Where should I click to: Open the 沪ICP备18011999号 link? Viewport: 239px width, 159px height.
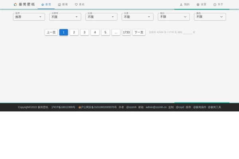(x=63, y=107)
